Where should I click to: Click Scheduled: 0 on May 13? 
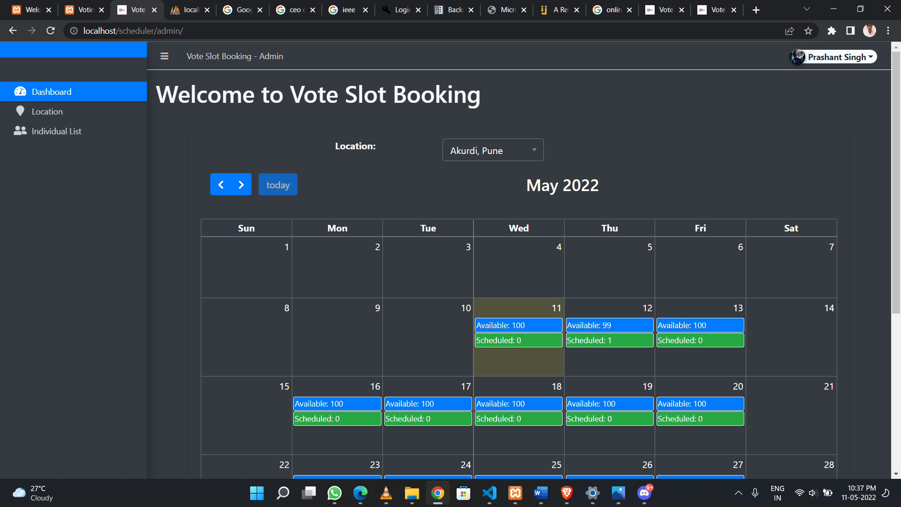click(x=700, y=340)
